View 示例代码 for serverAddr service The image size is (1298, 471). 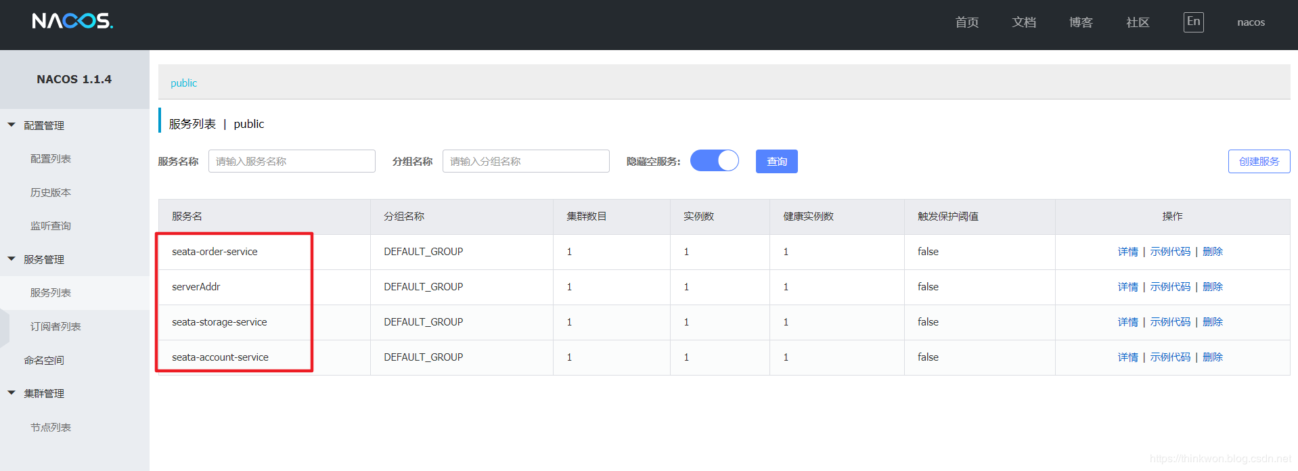tap(1170, 287)
